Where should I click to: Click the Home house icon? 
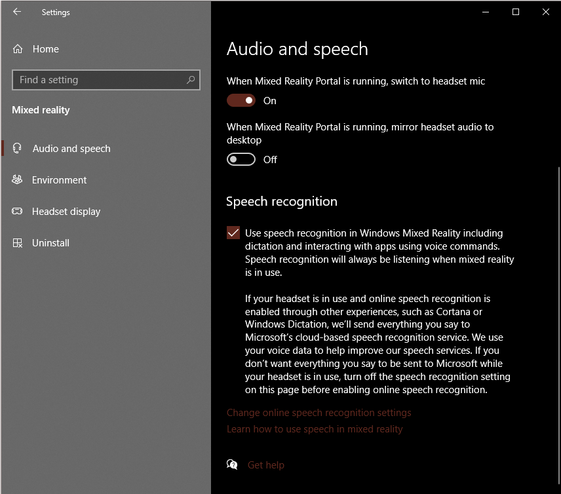[x=18, y=49]
